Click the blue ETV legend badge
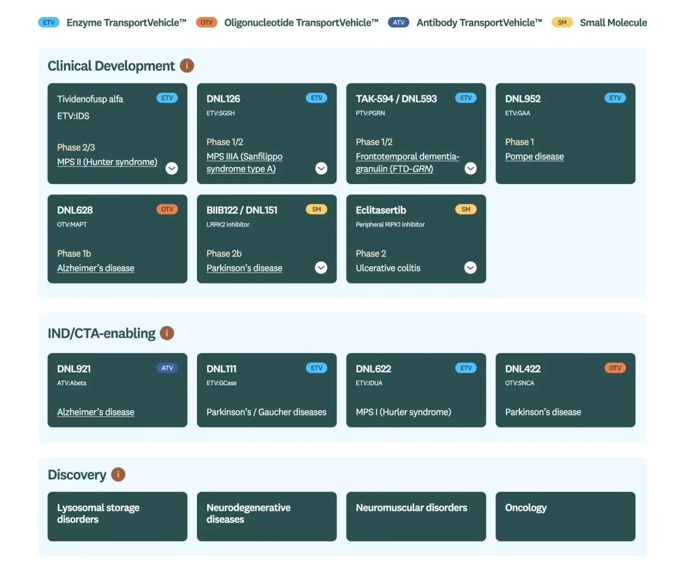Screen dimensions: 685x572 49,23
